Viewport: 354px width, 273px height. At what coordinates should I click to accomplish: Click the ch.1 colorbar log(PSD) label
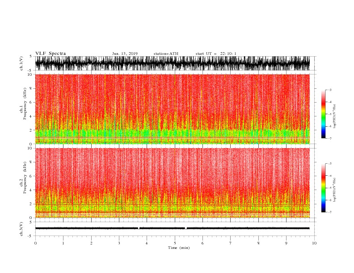[x=335, y=116]
